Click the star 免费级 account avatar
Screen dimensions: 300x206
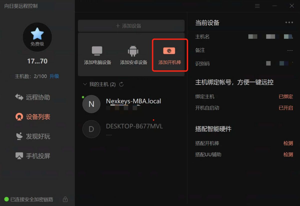37,37
